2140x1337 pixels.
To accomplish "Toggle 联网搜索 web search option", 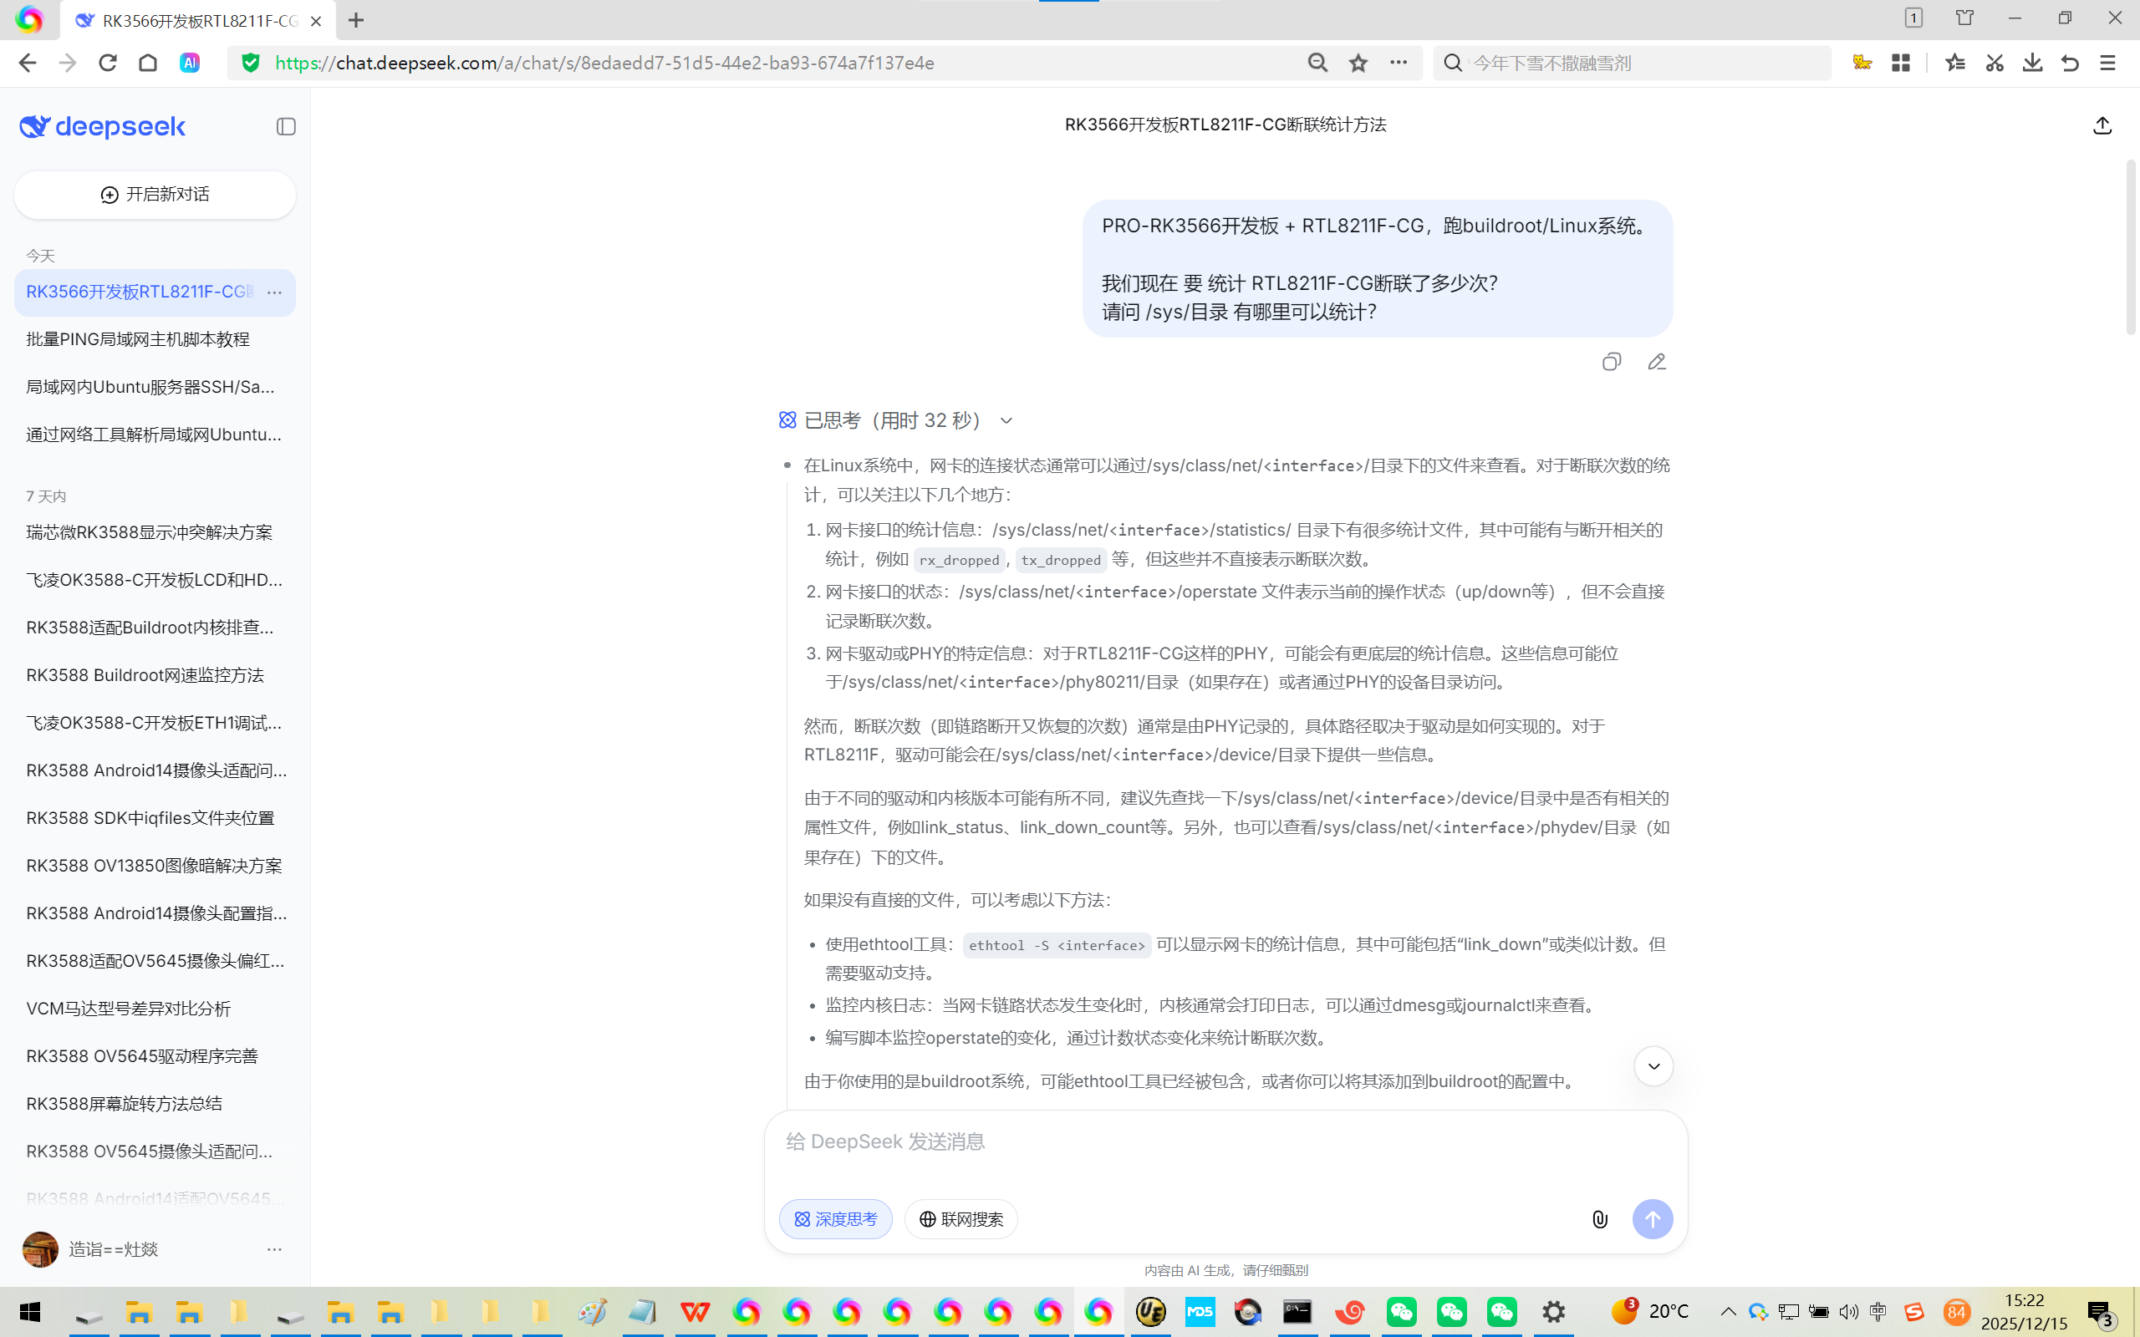I will point(960,1219).
